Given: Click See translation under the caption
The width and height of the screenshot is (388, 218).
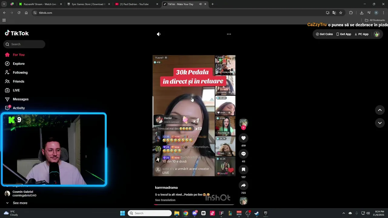Looking at the screenshot, I should click(x=165, y=200).
